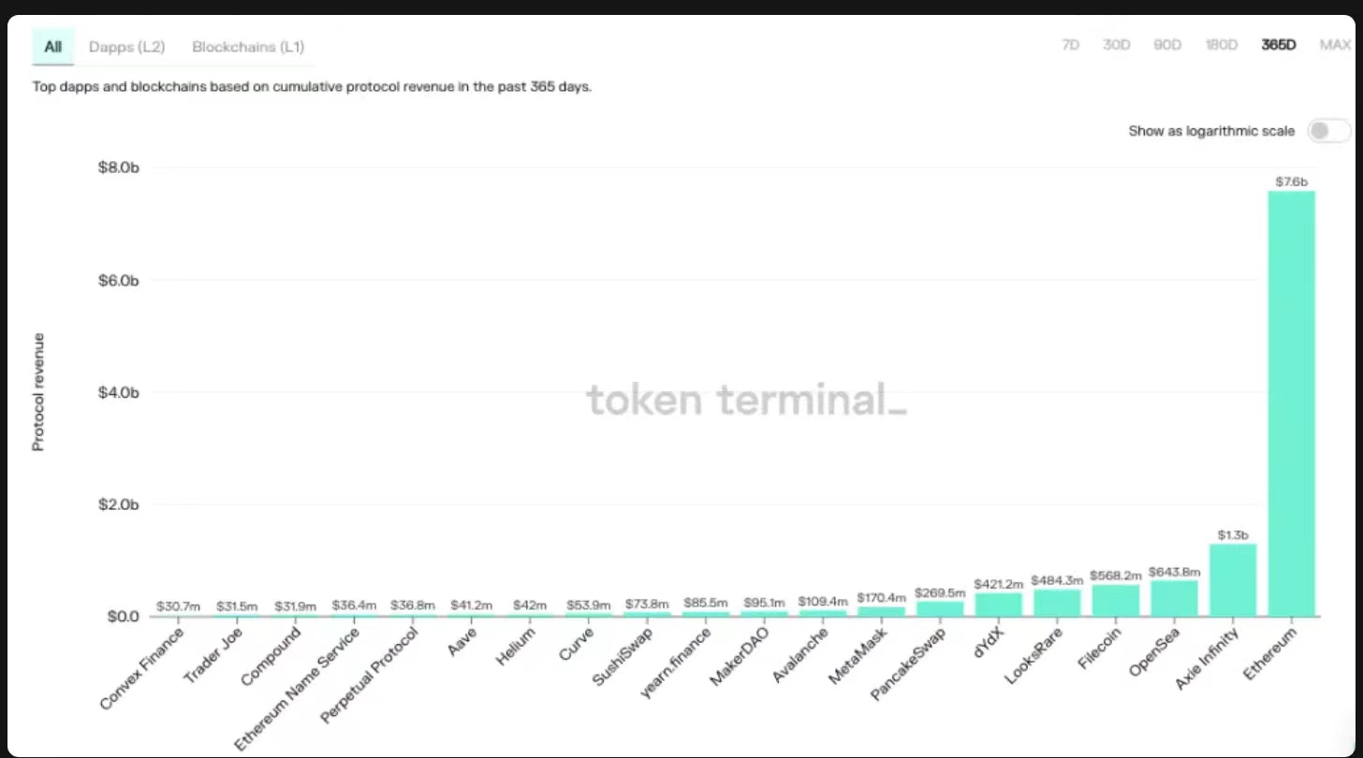Select the All tab
The width and height of the screenshot is (1363, 758).
coord(53,46)
